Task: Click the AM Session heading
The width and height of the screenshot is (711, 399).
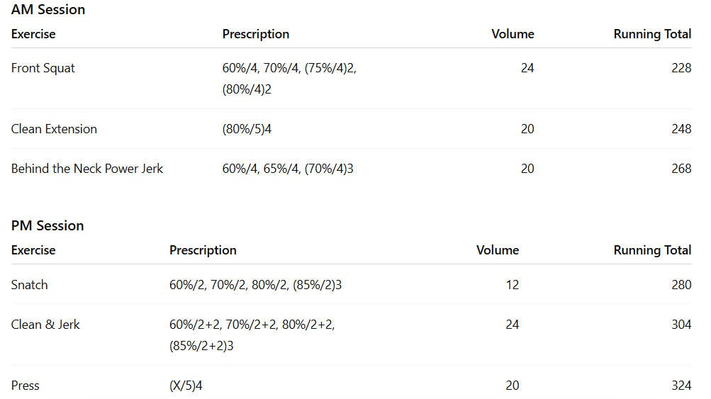Action: pyautogui.click(x=48, y=10)
